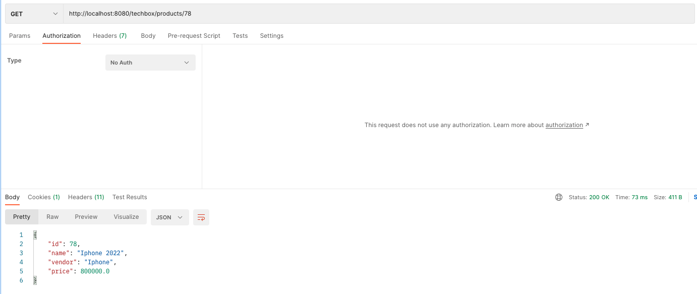Open the GET request method dropdown

pos(33,13)
